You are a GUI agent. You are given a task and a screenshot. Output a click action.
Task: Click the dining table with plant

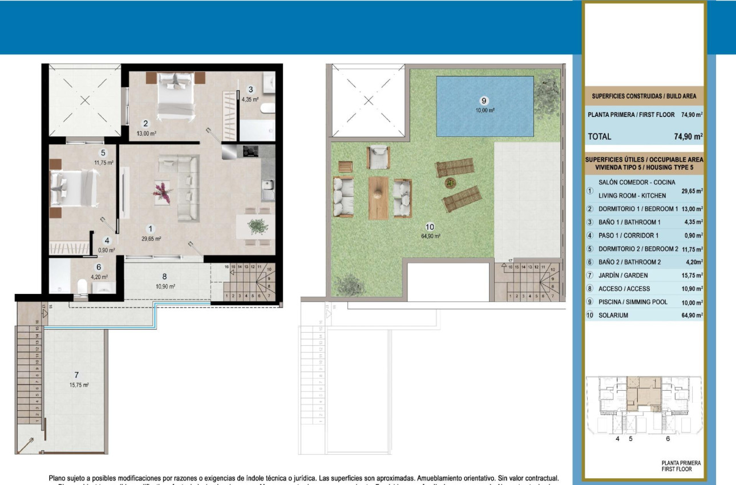256,227
